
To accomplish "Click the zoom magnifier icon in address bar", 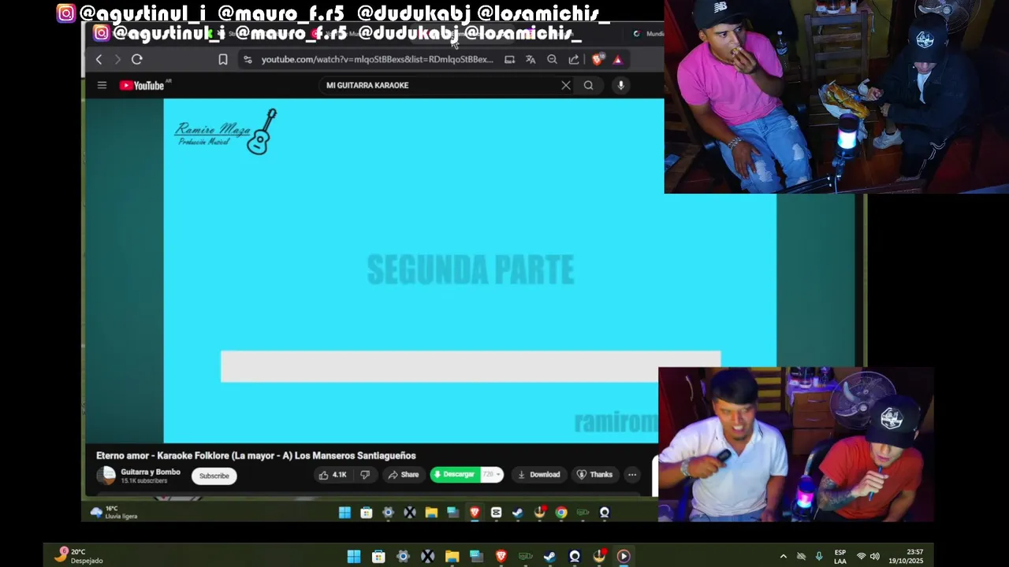I will point(552,59).
